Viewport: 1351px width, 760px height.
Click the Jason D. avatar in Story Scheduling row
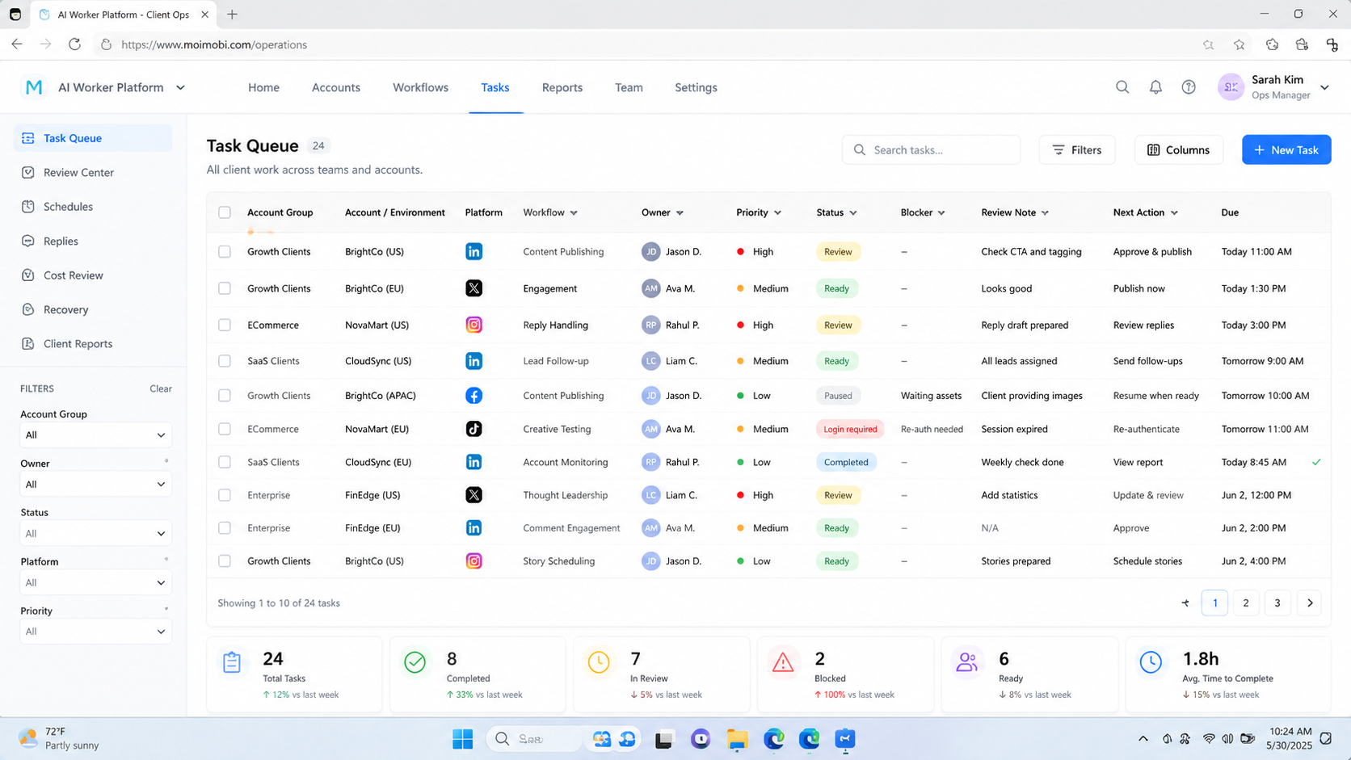tap(650, 561)
